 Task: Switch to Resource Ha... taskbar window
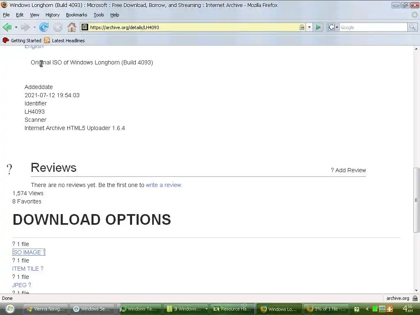coord(232,309)
